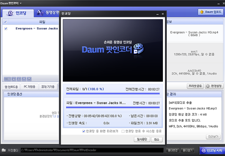This screenshot has height=156, width=225.
Task: Click the 인코딩 시작 start button
Action: point(212,150)
